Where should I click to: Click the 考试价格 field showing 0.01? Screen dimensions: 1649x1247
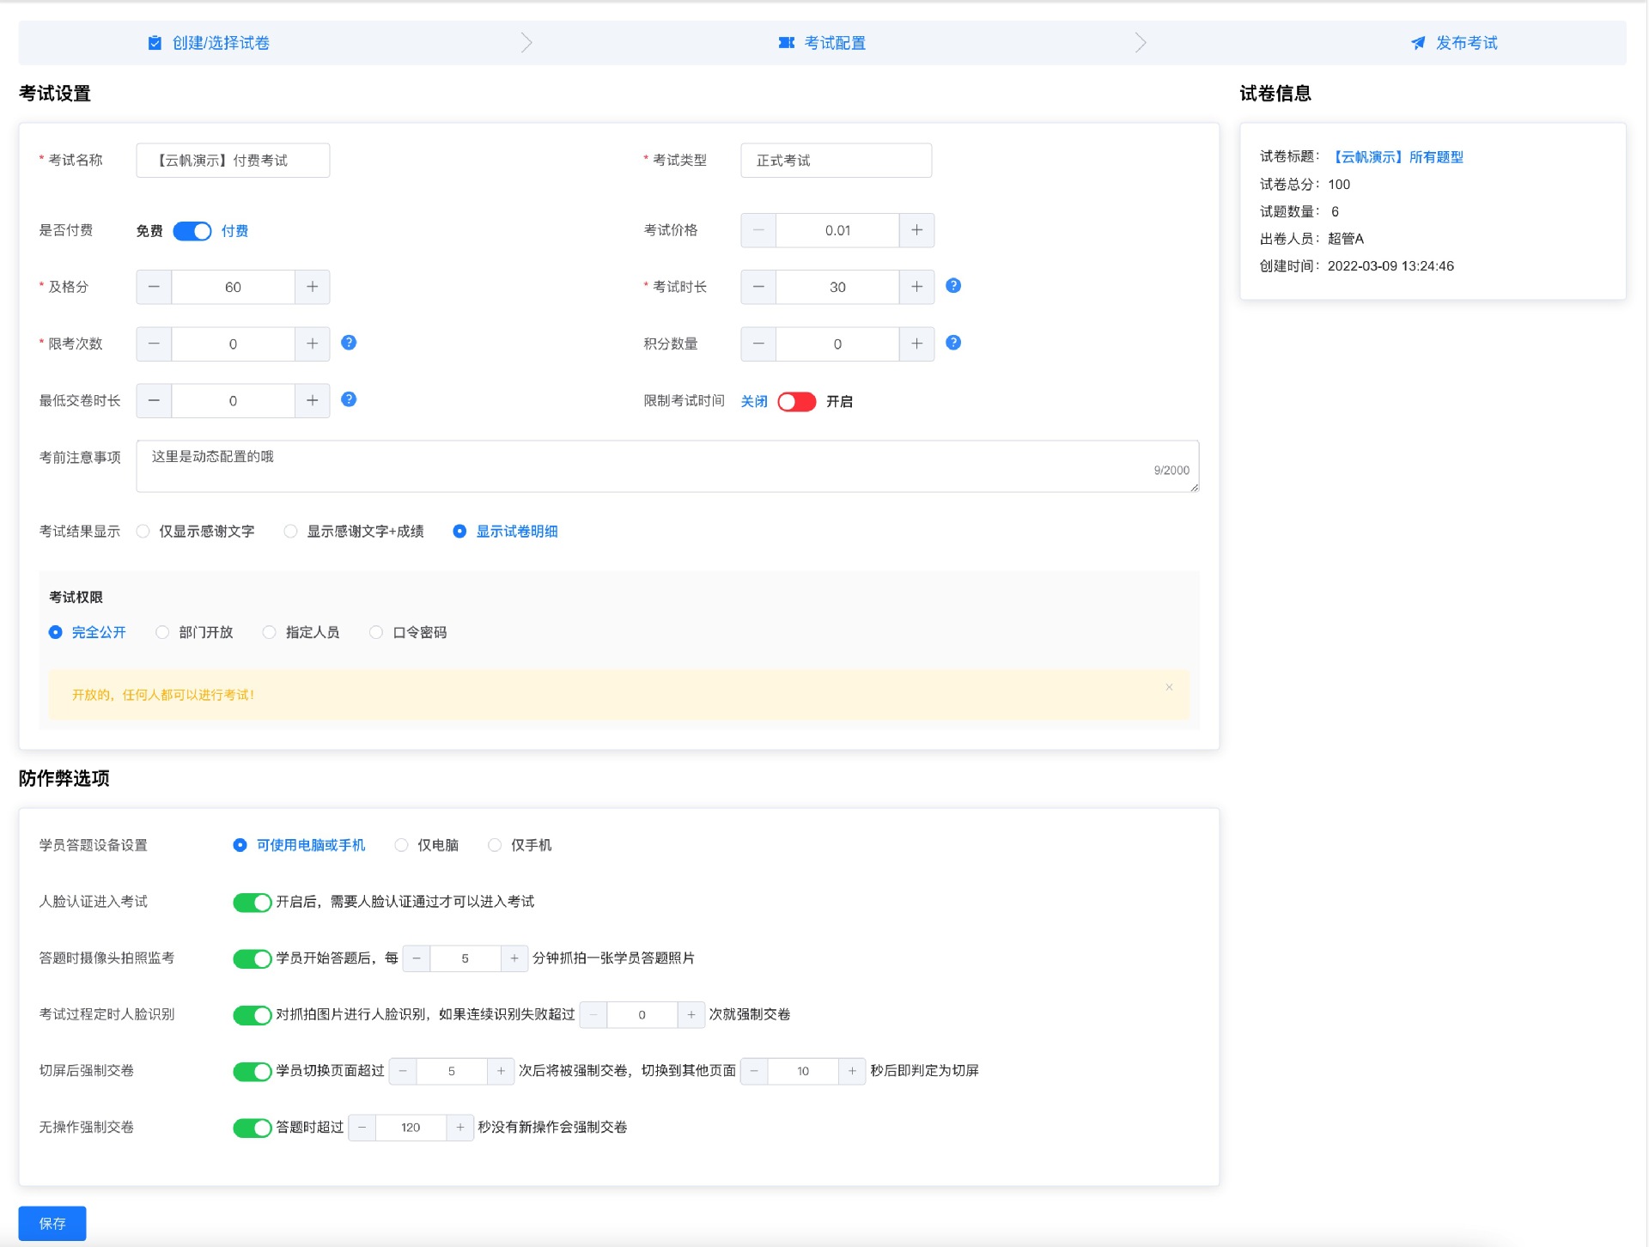coord(837,230)
